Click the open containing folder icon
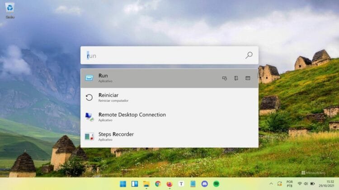This screenshot has height=190, width=339. pos(236,78)
